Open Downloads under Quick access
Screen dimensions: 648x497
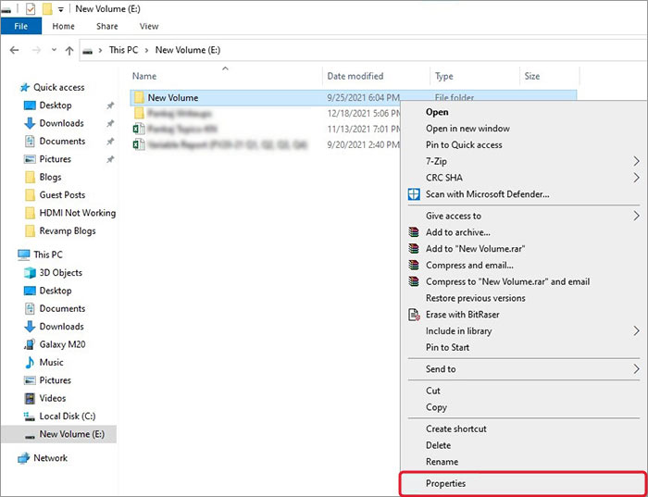(61, 123)
